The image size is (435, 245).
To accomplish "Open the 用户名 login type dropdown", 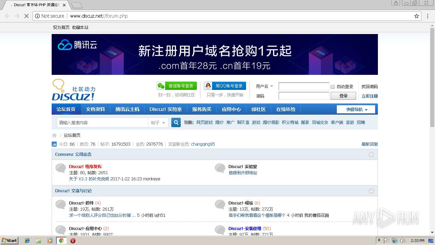I will 264,86.
